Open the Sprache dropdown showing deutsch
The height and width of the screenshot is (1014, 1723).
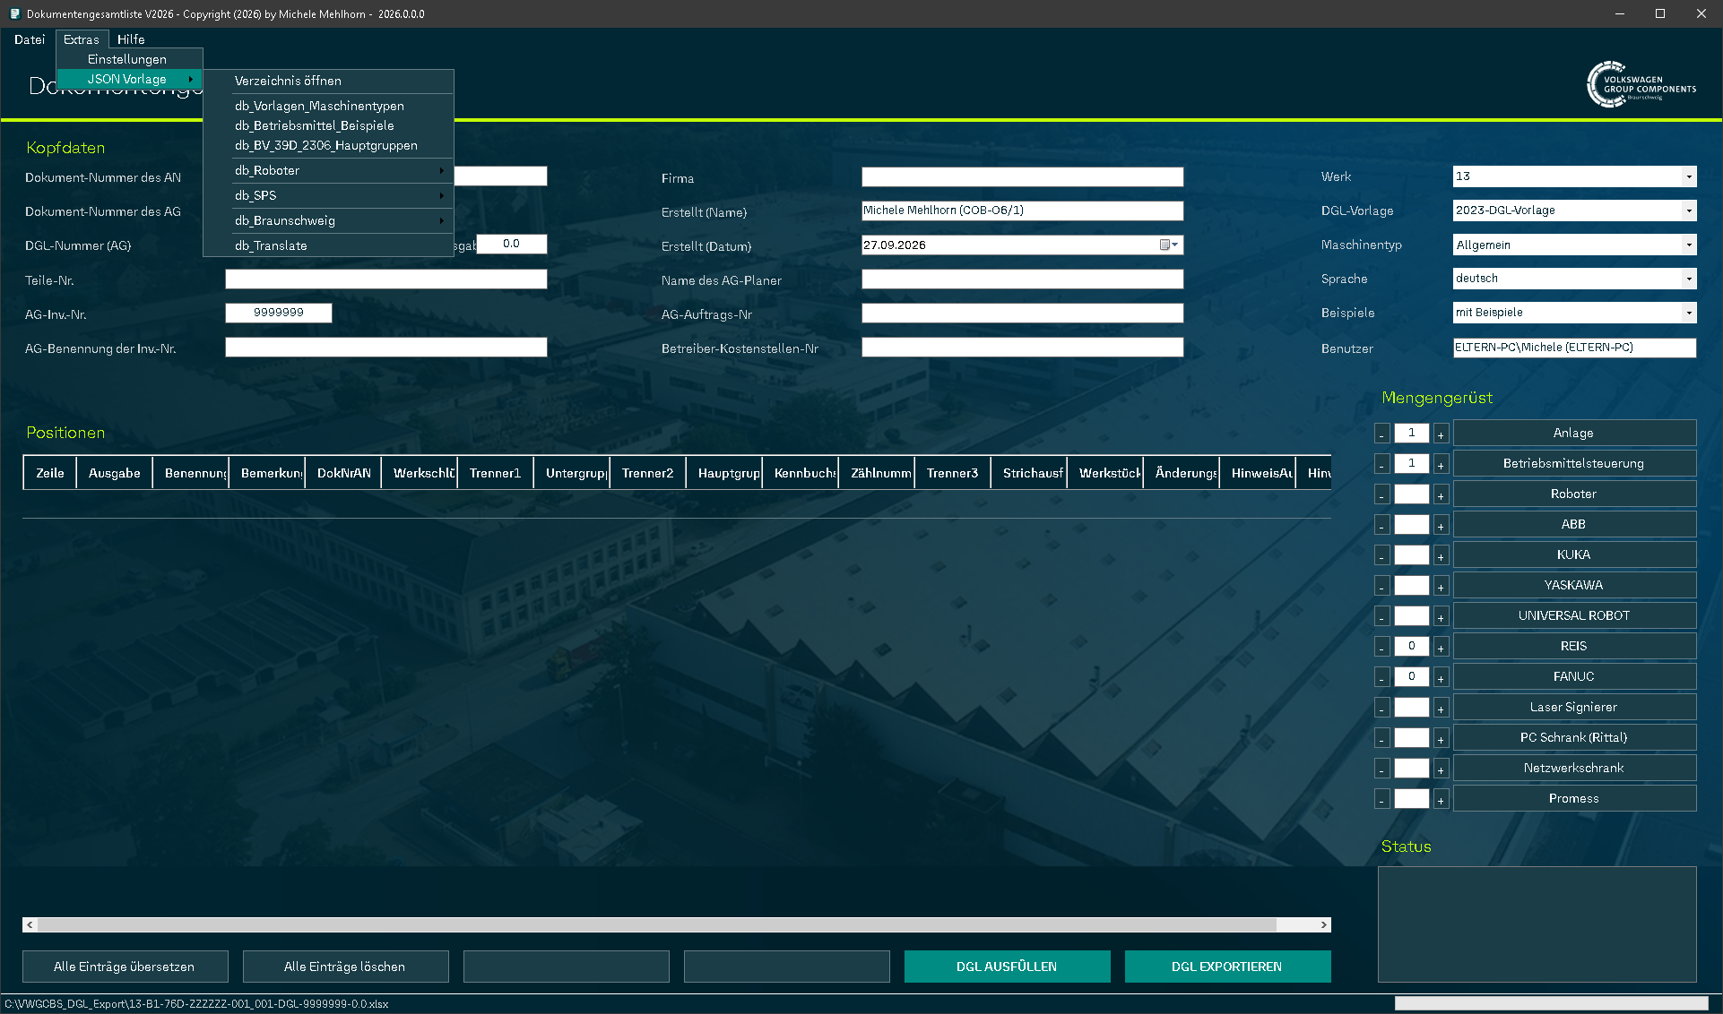(1689, 279)
